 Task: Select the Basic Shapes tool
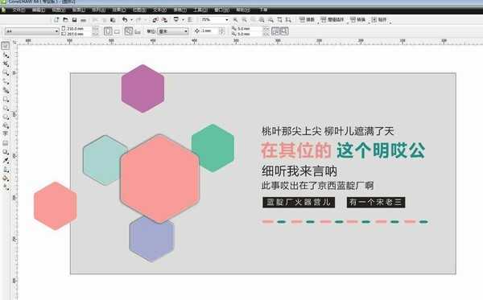pyautogui.click(x=6, y=125)
